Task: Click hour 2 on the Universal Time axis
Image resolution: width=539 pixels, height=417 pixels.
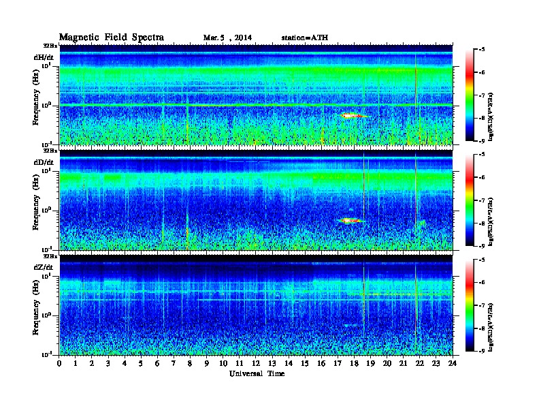Action: pyautogui.click(x=92, y=363)
